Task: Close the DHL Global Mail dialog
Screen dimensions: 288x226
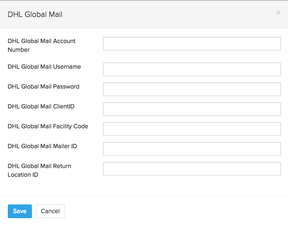Action: click(x=278, y=13)
